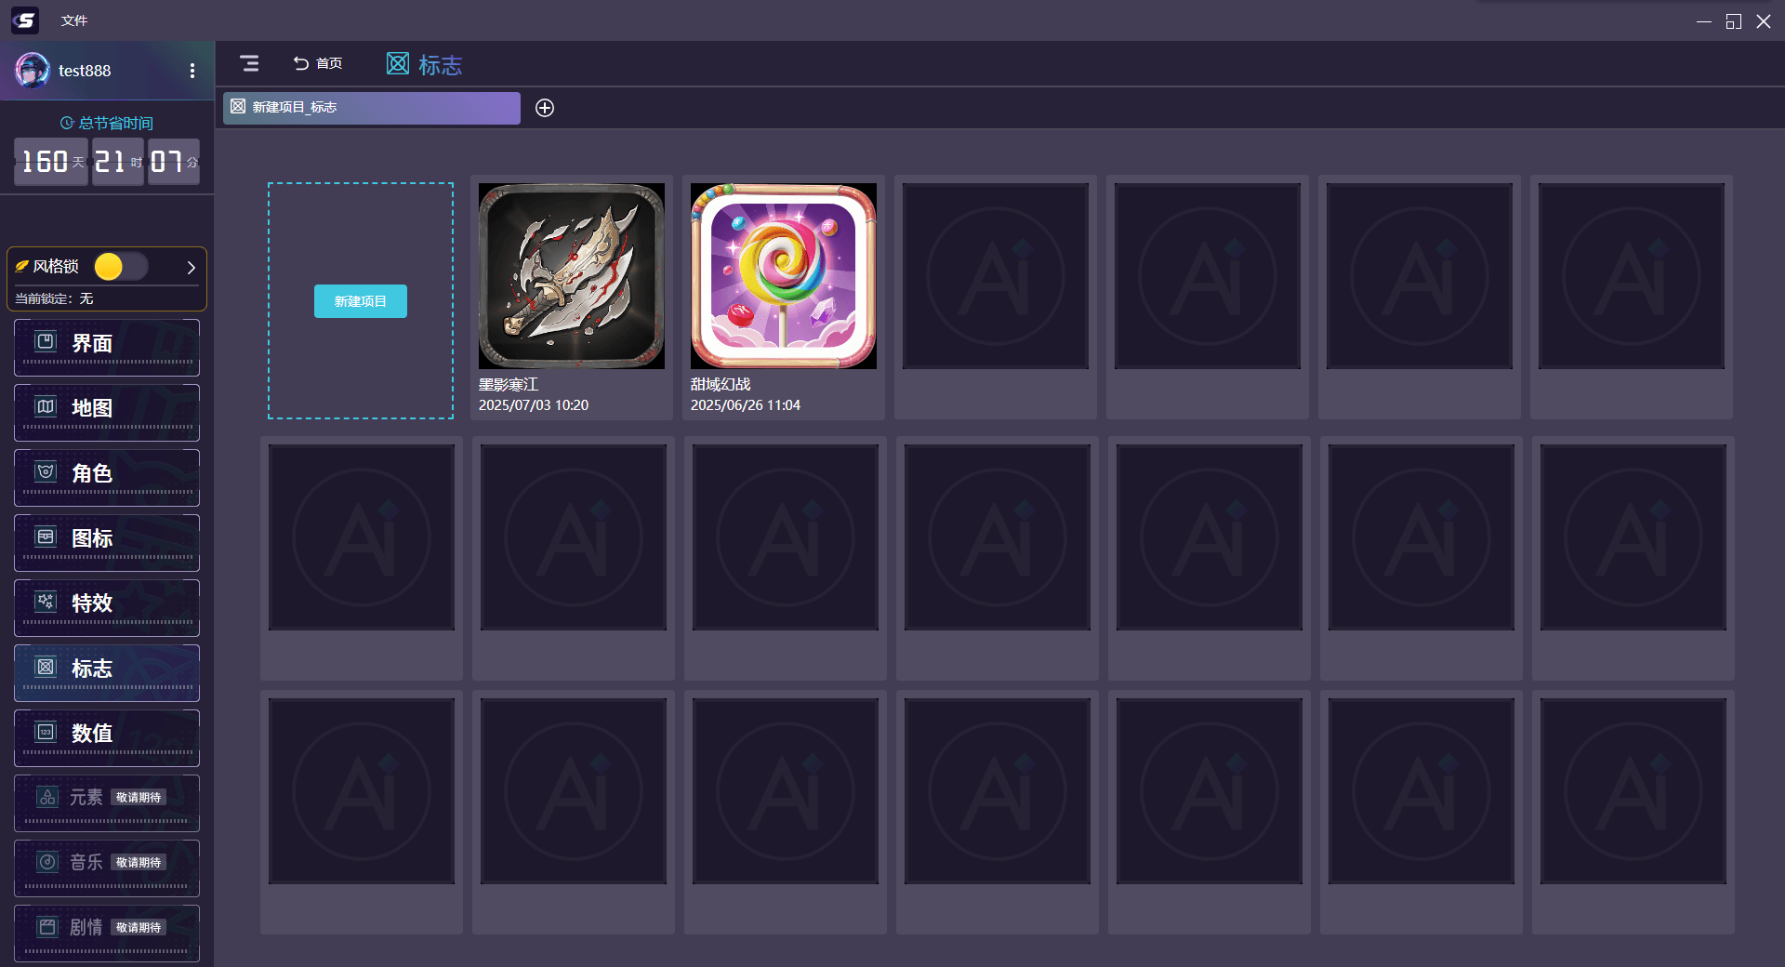
Task: Open the user options three-dot menu
Action: pyautogui.click(x=192, y=71)
